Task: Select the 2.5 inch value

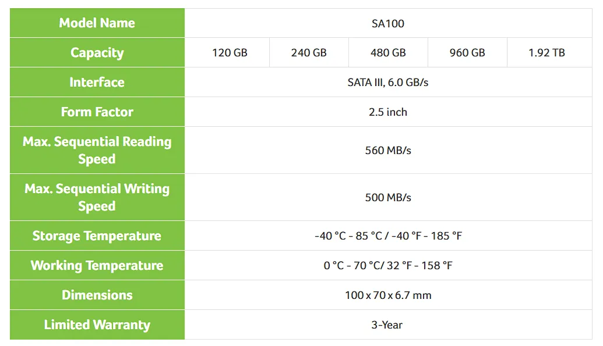Action: [388, 112]
